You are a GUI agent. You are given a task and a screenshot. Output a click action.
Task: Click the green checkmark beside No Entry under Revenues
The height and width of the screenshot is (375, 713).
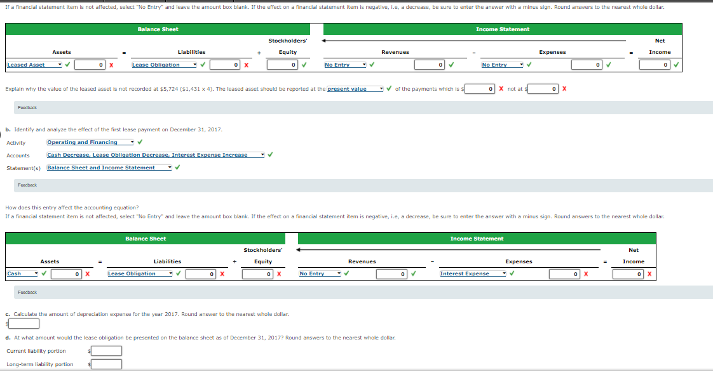click(372, 64)
